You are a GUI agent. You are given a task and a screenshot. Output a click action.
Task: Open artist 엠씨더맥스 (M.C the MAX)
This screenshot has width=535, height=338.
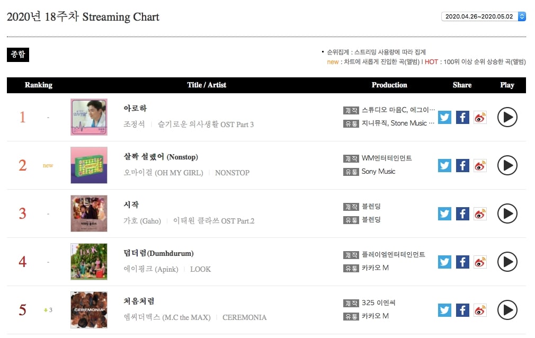[x=167, y=317]
